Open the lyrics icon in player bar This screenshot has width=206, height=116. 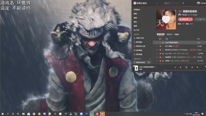(x=197, y=67)
